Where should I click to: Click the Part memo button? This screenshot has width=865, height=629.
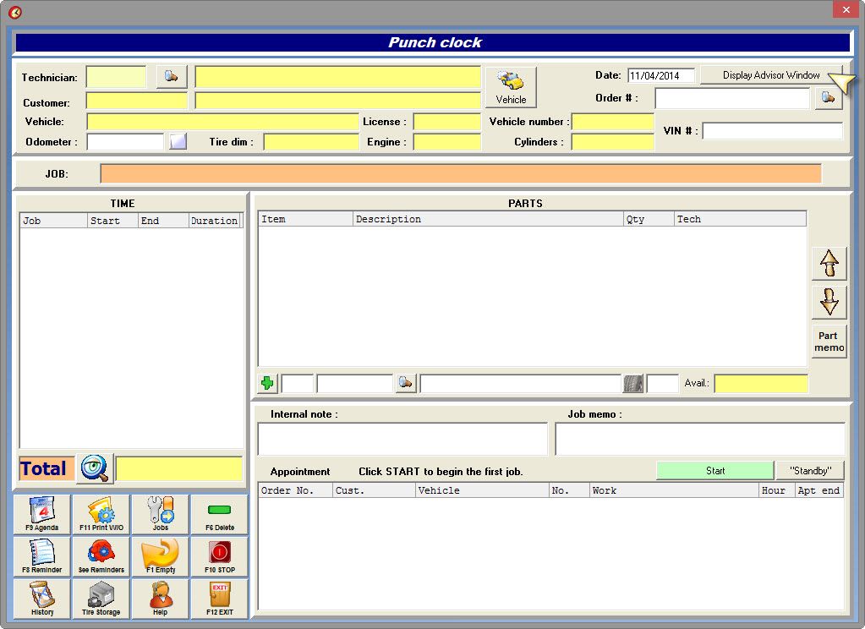point(829,342)
